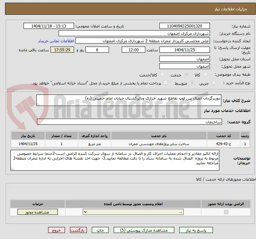This screenshot has height=239, width=256.
Task: Click the الزامی بودن ارائه مجوز column header
Action: (x=226, y=204)
